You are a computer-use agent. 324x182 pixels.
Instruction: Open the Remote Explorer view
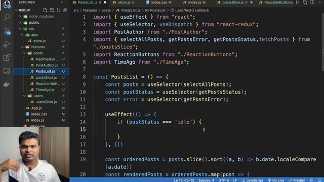click(x=7, y=71)
